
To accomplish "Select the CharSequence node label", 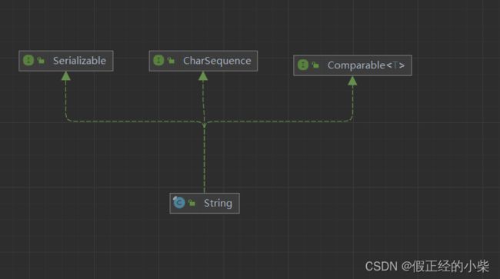I will click(x=217, y=61).
